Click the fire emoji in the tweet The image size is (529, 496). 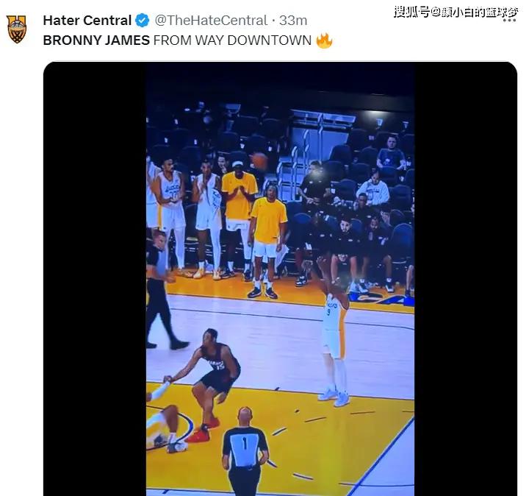(324, 41)
